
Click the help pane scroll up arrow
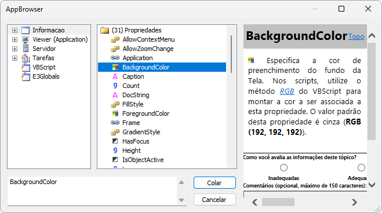coord(372,36)
